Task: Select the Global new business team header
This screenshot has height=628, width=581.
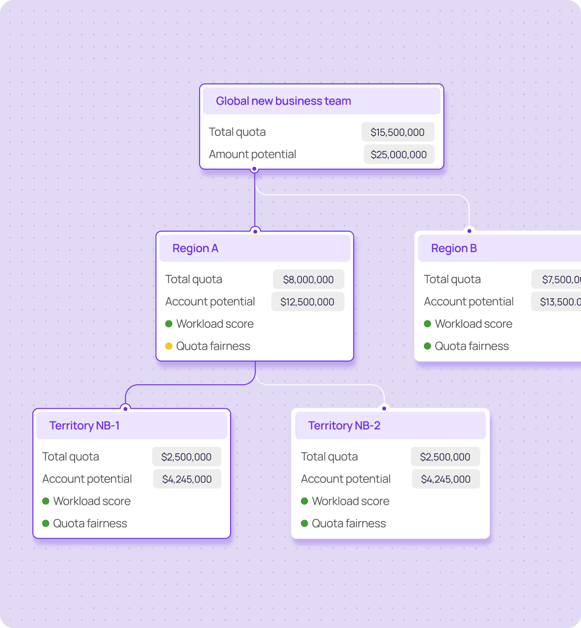Action: click(322, 101)
